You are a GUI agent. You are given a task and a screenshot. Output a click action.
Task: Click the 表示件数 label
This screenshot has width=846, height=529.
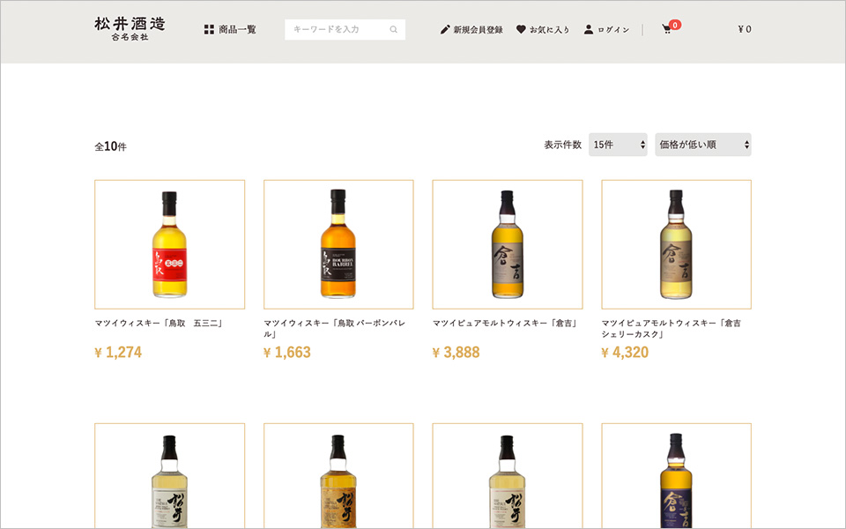(563, 145)
